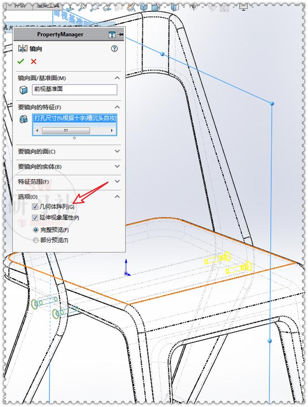Open help for the 镜向 feature
Image resolution: width=308 pixels, height=407 pixels.
coord(114,49)
